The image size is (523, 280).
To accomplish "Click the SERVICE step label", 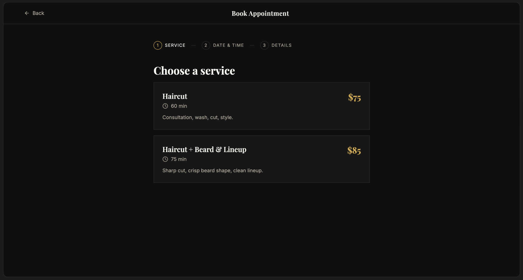I will [x=175, y=45].
